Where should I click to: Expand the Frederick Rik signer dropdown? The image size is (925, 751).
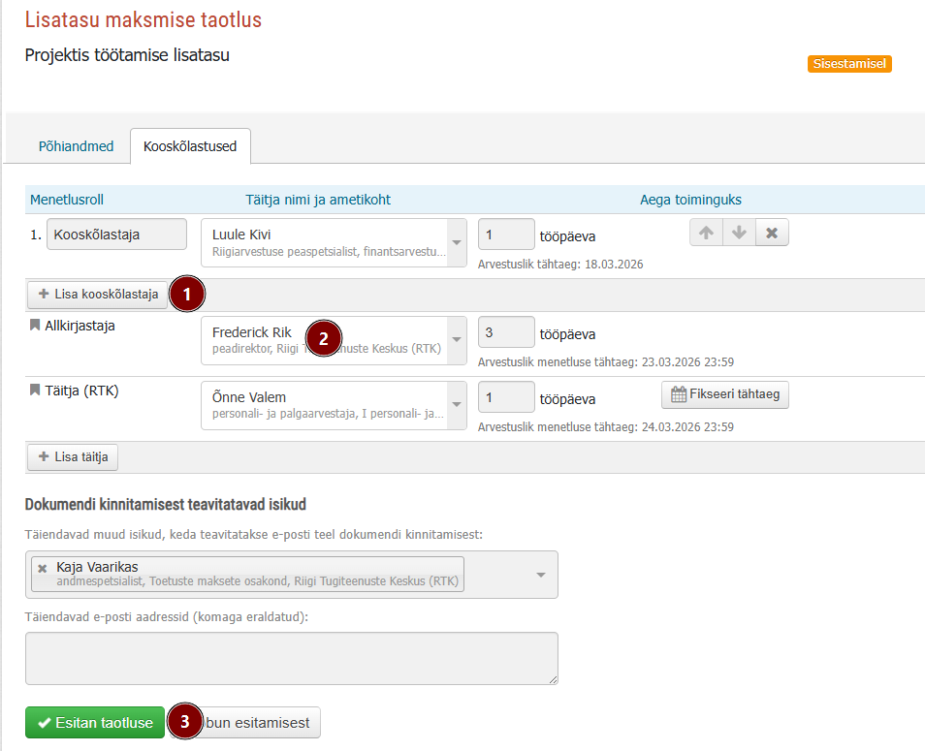[x=457, y=339]
